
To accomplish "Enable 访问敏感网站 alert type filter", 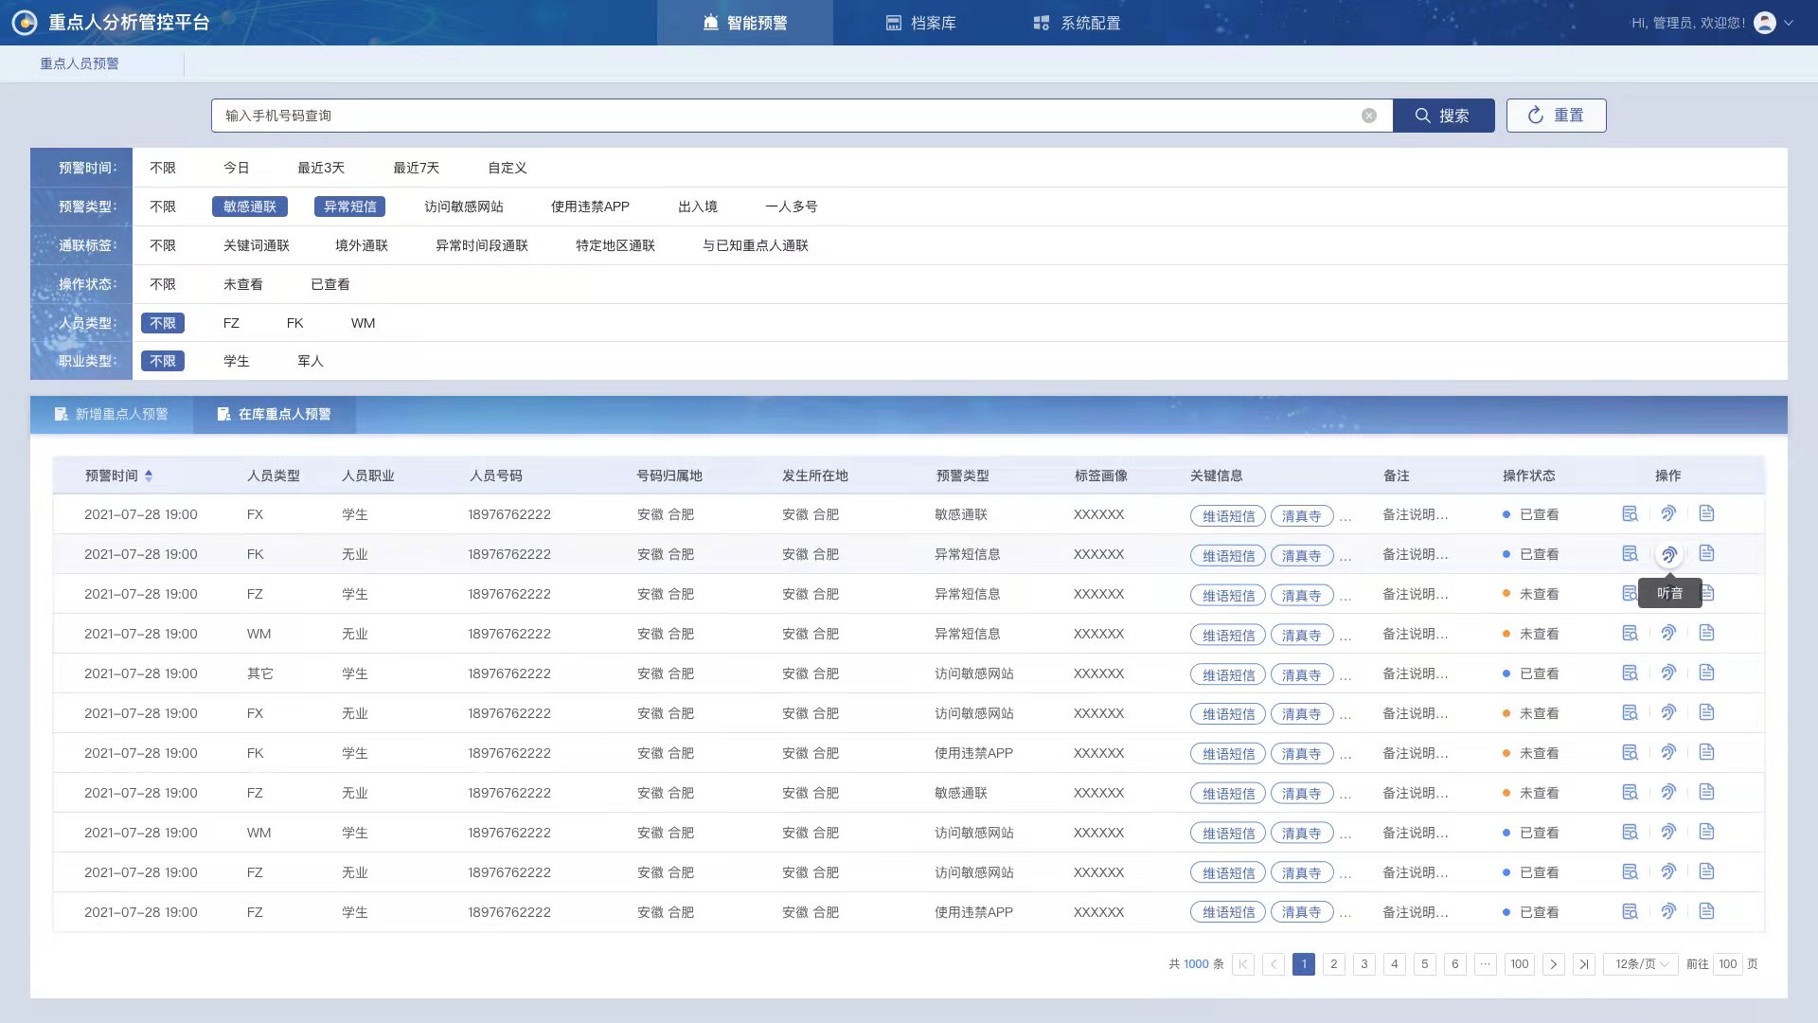I will (464, 206).
